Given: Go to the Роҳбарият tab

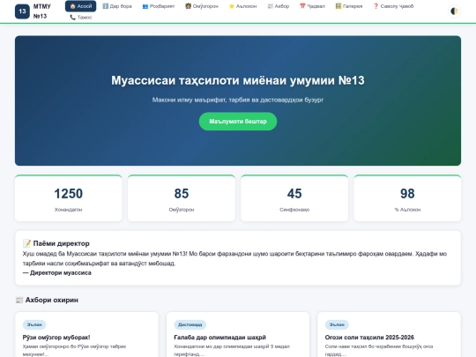Looking at the screenshot, I should (x=159, y=6).
